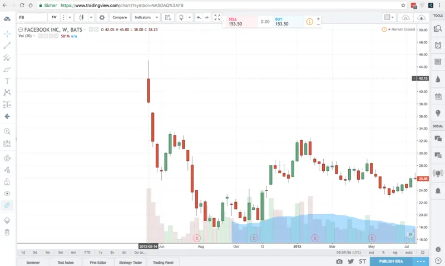Select the trend line drawing tool
This screenshot has width=445, height=266.
7,46
